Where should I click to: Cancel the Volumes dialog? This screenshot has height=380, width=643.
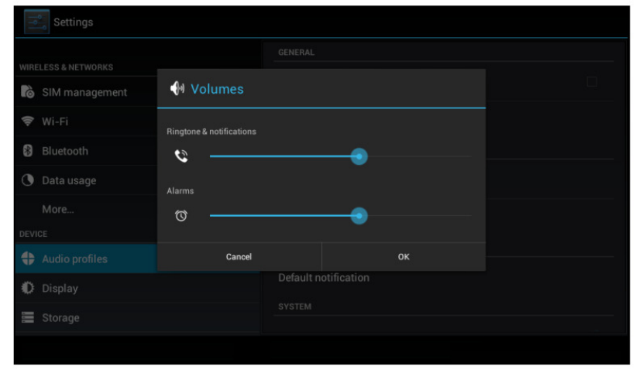pyautogui.click(x=239, y=257)
